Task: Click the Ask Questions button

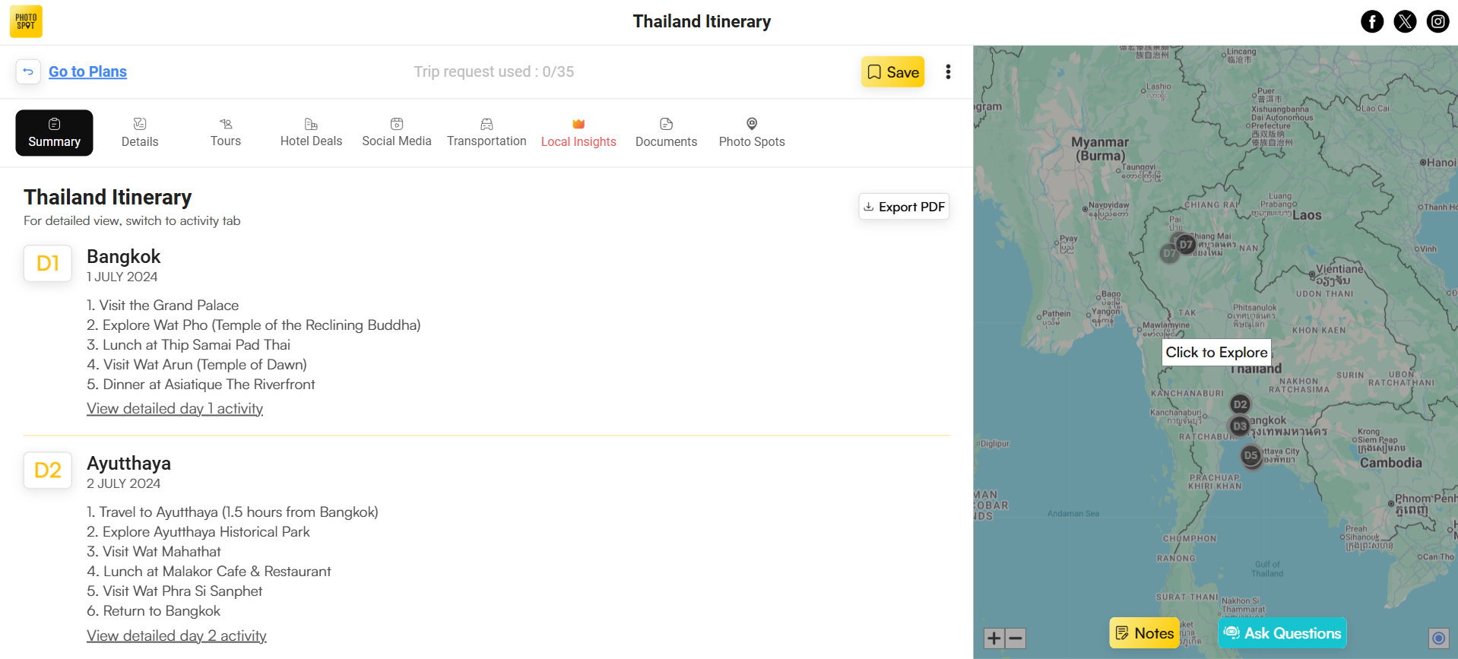Action: pyautogui.click(x=1282, y=633)
